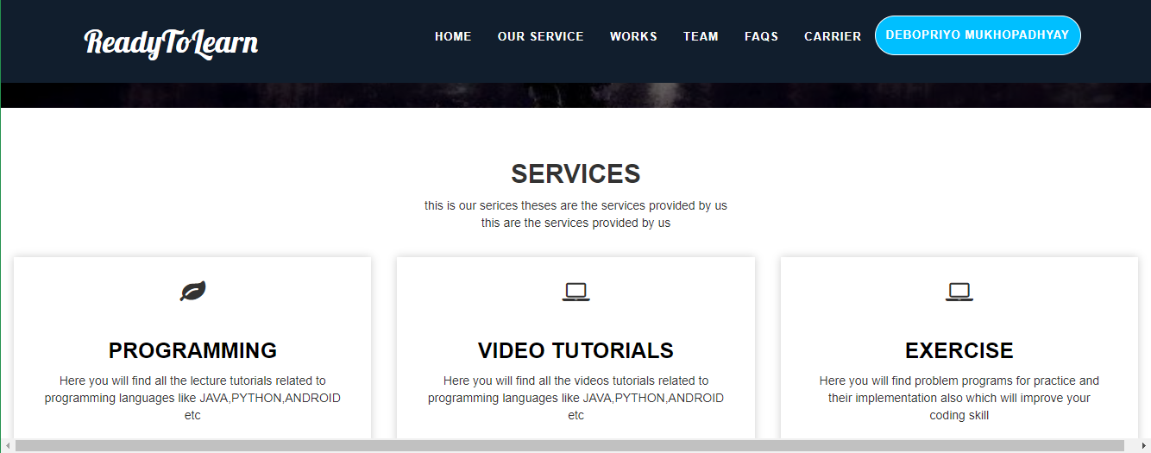
Task: Go to the CARRIER page
Action: pyautogui.click(x=833, y=36)
